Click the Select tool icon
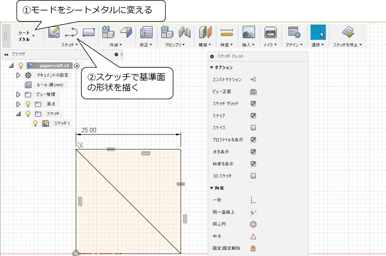This screenshot has height=256, width=386. pos(318,32)
